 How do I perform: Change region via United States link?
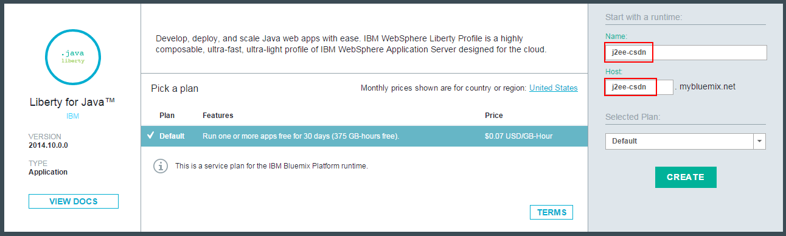[x=554, y=88]
